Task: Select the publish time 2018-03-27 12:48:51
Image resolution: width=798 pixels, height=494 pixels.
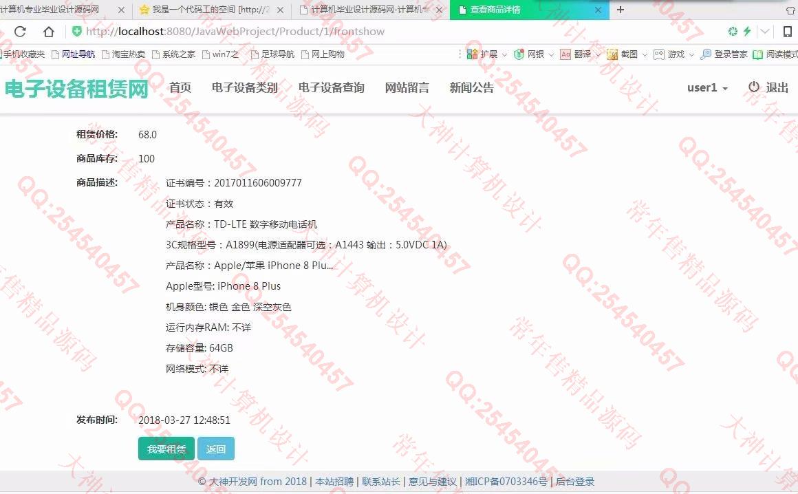Action: tap(184, 420)
